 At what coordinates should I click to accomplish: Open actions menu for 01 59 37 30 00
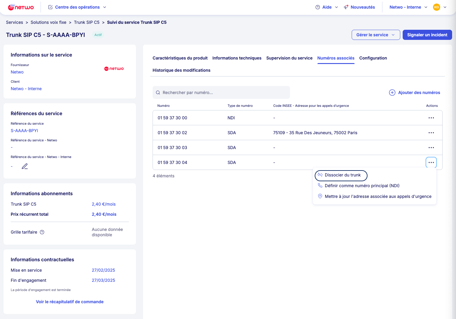[431, 118]
